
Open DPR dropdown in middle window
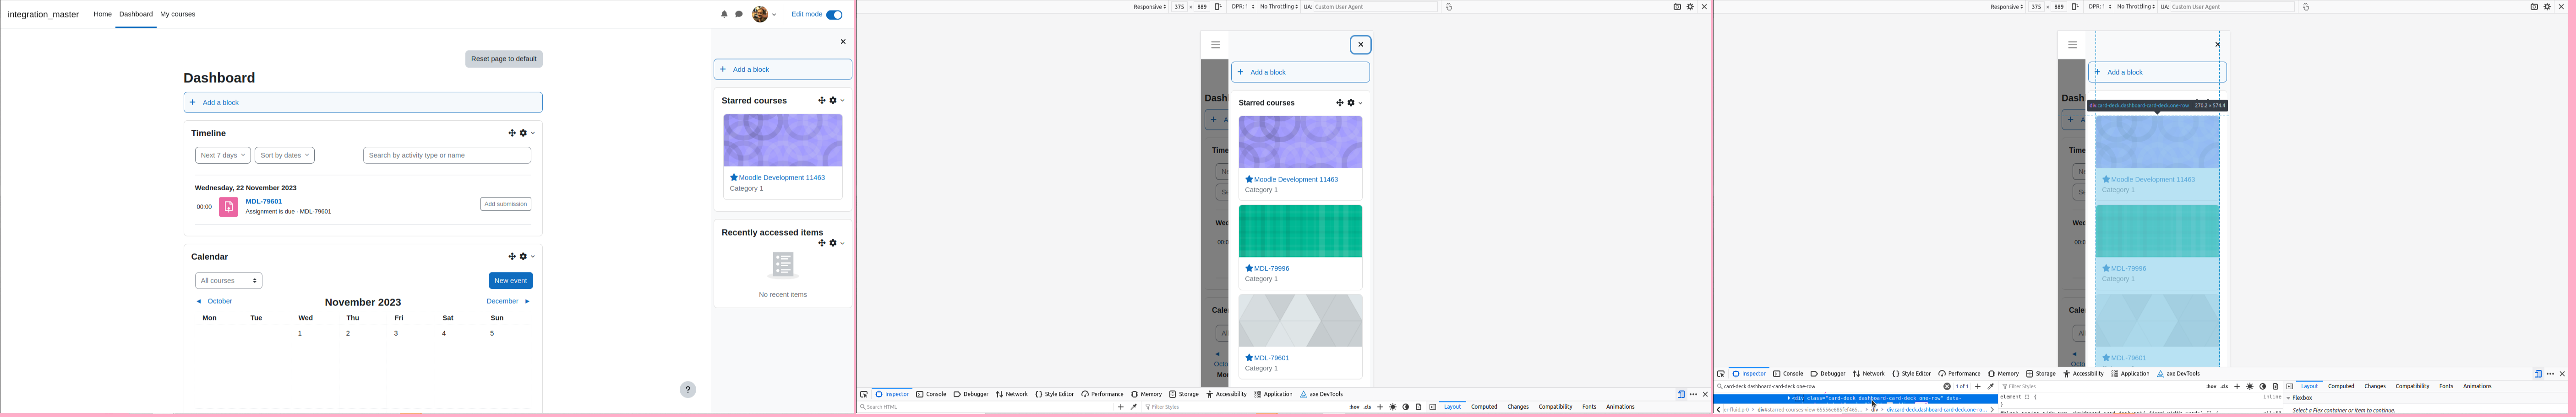point(1243,7)
